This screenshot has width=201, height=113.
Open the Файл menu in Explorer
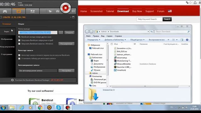(88, 36)
